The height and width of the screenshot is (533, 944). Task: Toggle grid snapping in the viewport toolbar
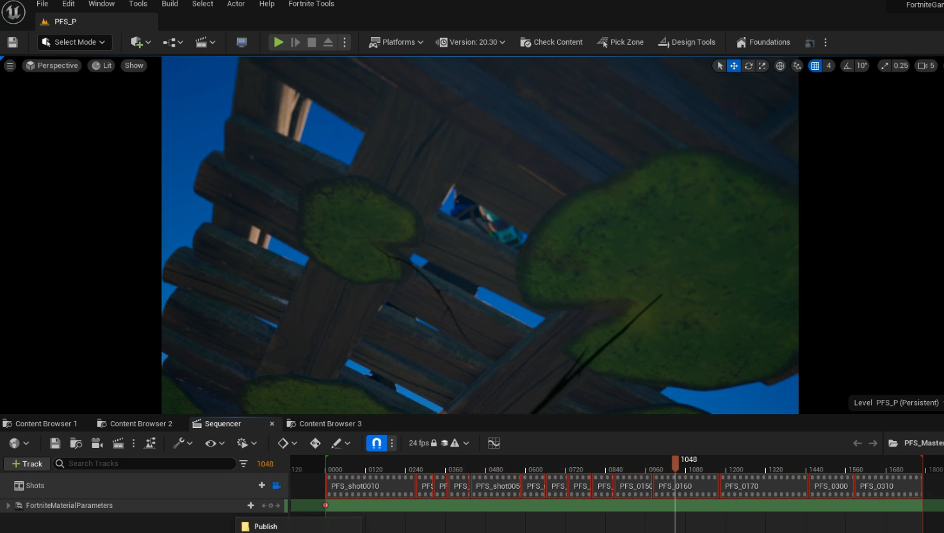pyautogui.click(x=816, y=65)
